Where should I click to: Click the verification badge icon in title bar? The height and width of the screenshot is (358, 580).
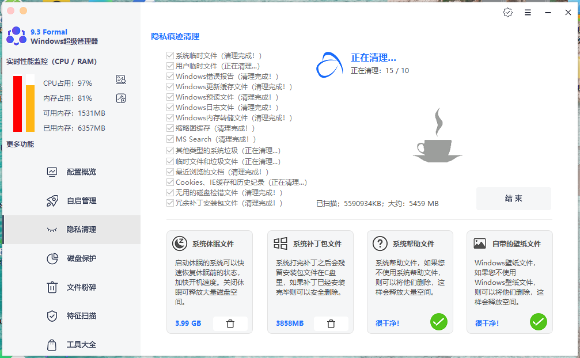click(x=507, y=13)
